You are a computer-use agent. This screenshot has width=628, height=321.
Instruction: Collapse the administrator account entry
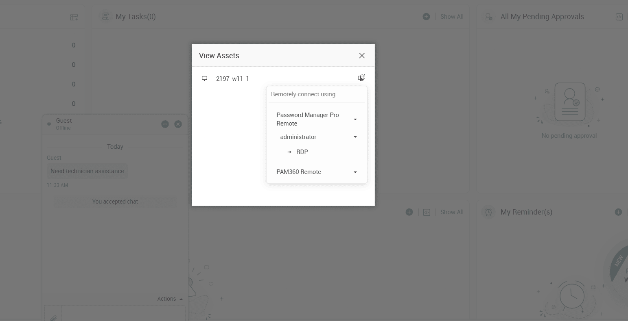pos(355,137)
